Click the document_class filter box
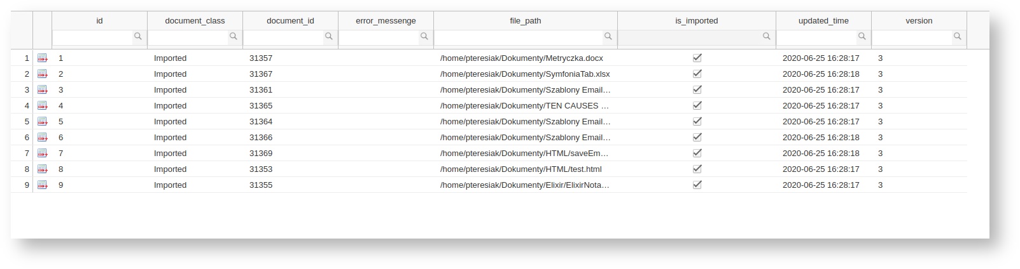This screenshot has width=1020, height=269. click(x=188, y=37)
